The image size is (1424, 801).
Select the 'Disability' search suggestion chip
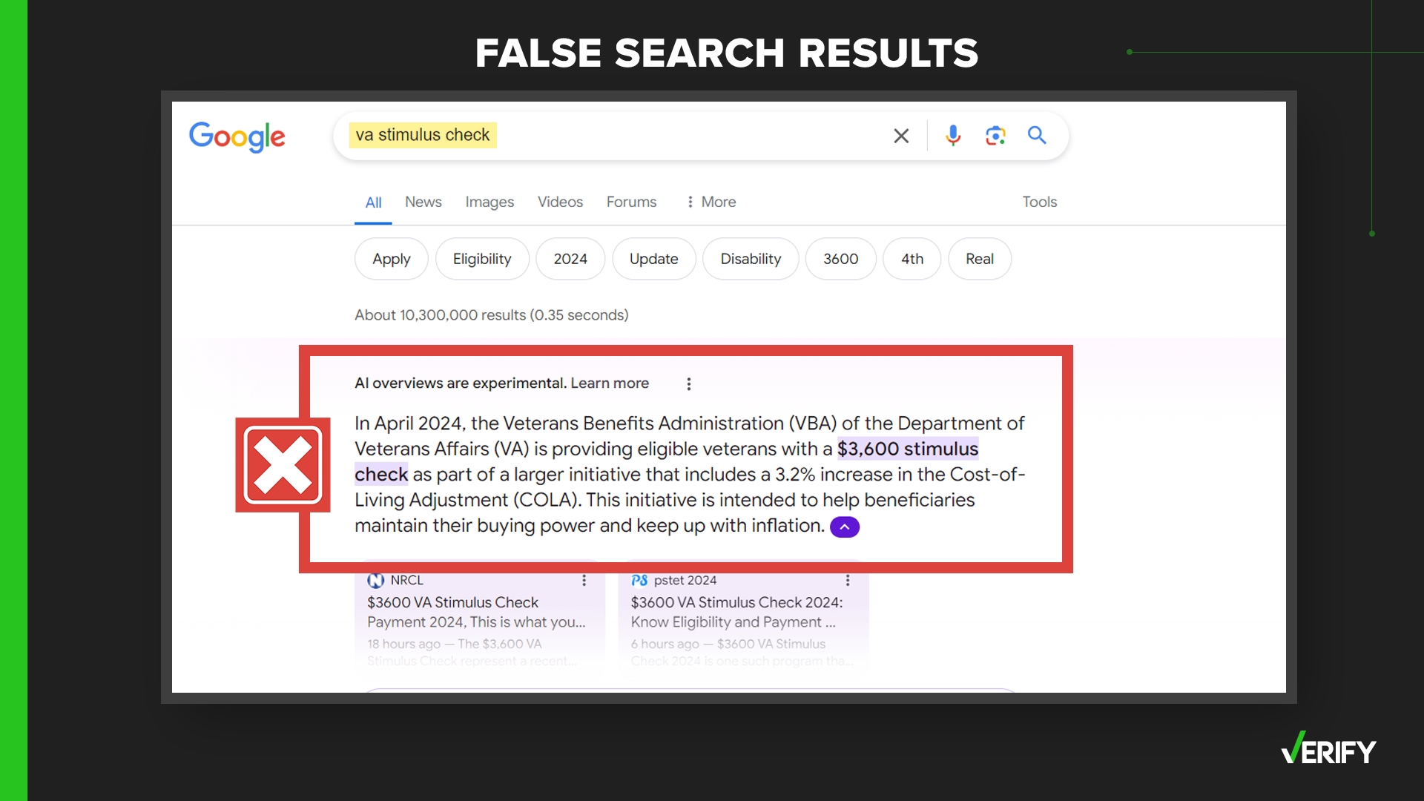[x=750, y=258]
